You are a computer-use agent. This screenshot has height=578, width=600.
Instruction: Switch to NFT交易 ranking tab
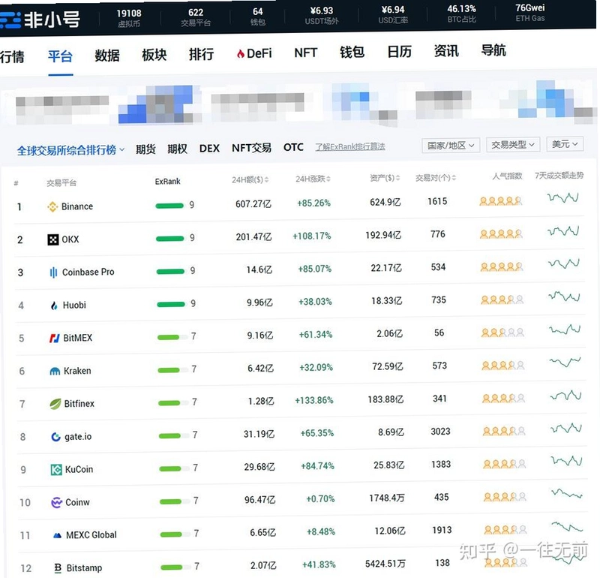click(251, 148)
